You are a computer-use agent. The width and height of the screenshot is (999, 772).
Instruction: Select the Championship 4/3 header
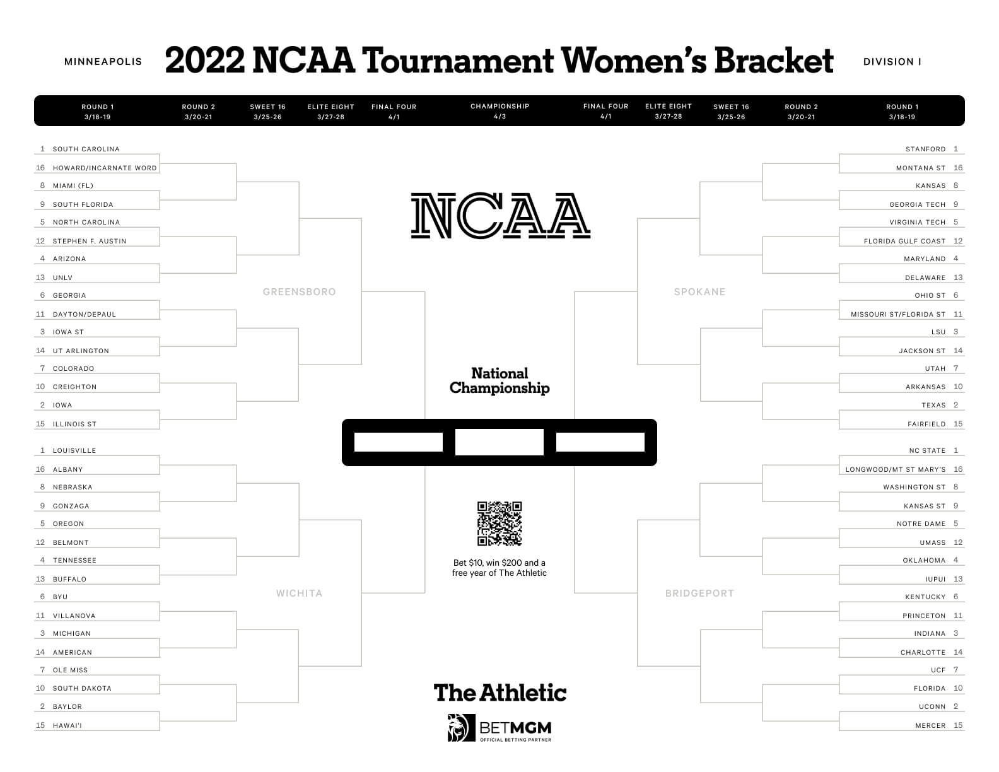click(x=500, y=111)
